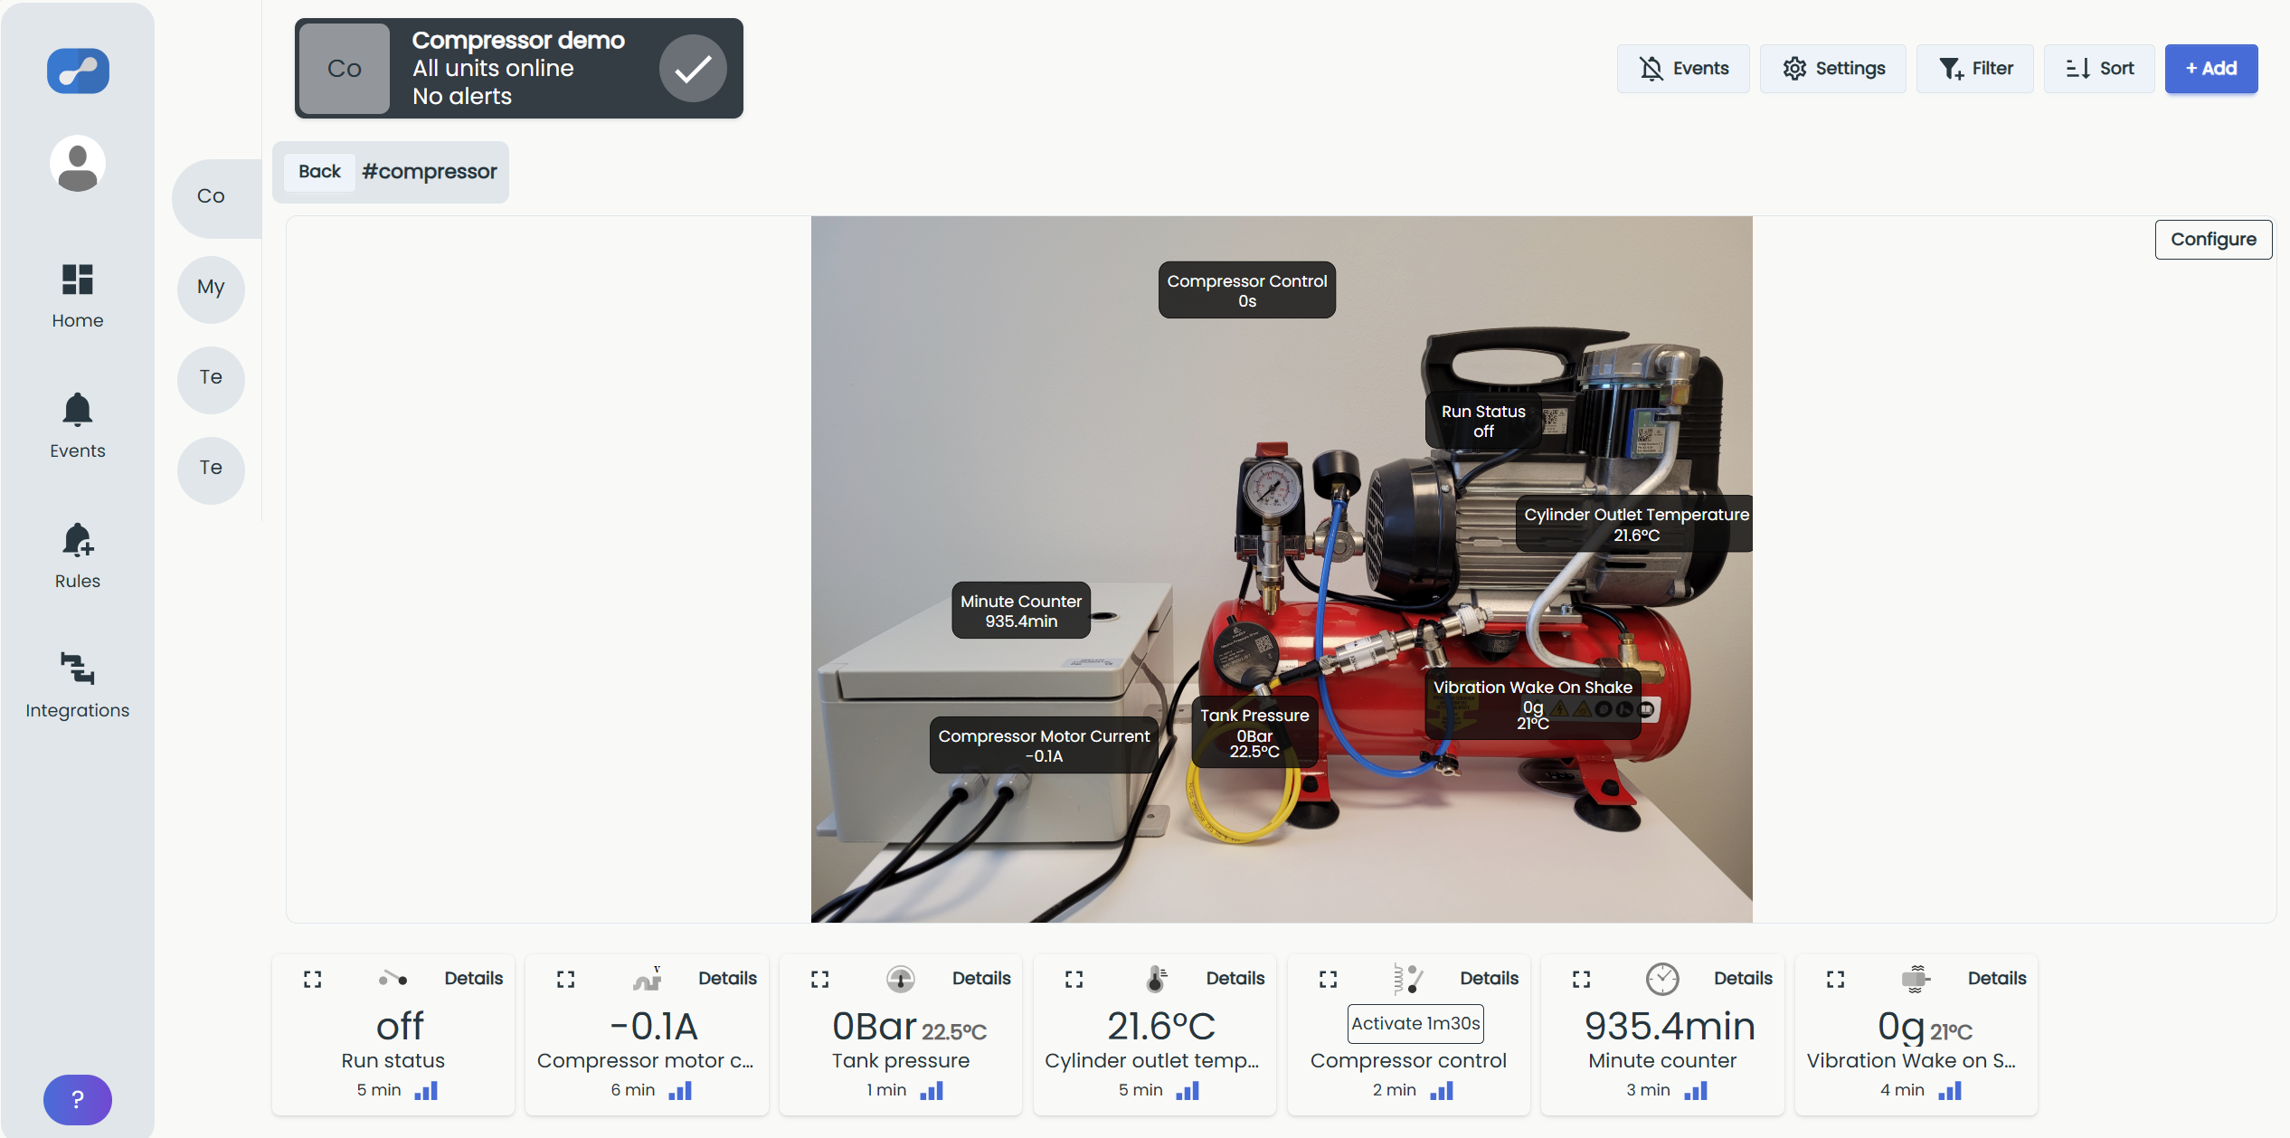Open Details of Compressor motor current card
Screen dimensions: 2290x1138
728,979
